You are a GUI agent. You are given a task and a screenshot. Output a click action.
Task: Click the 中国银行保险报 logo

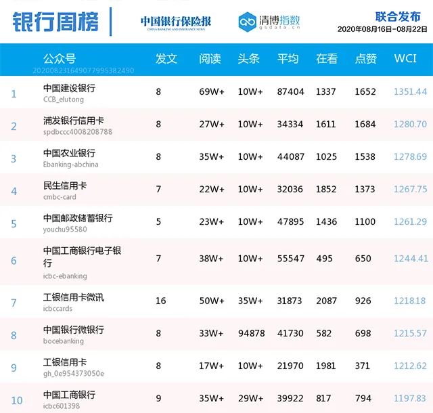click(176, 22)
